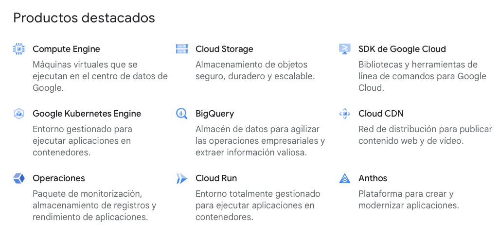Open the Compute Engine link
This screenshot has width=499, height=238.
[66, 49]
